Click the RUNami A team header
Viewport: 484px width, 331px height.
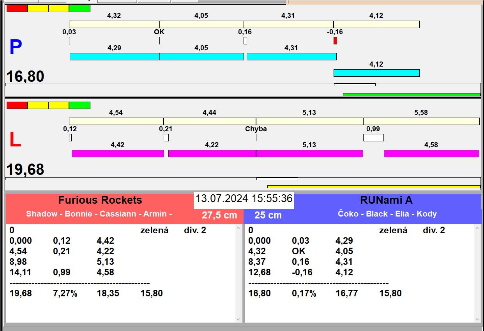coord(386,200)
